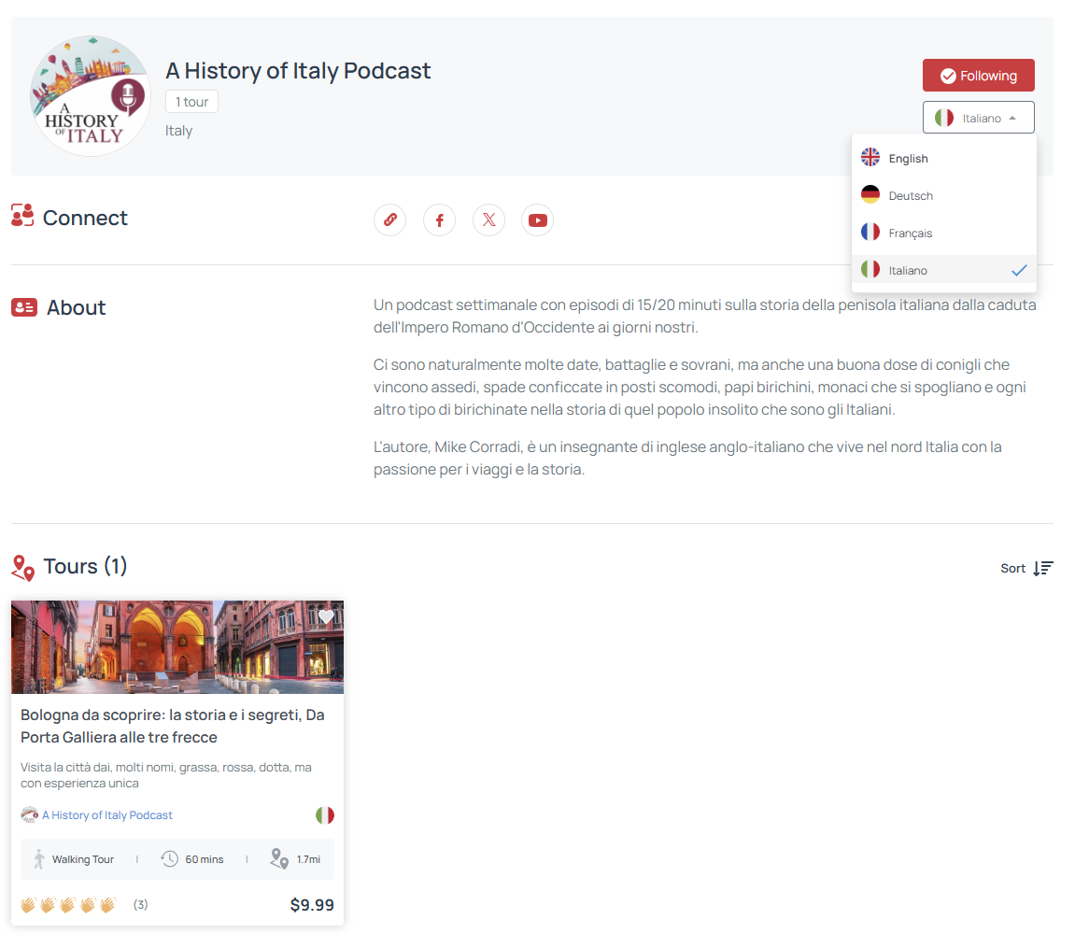Image resolution: width=1089 pixels, height=948 pixels.
Task: Click the distance map pin icon
Action: click(x=279, y=859)
